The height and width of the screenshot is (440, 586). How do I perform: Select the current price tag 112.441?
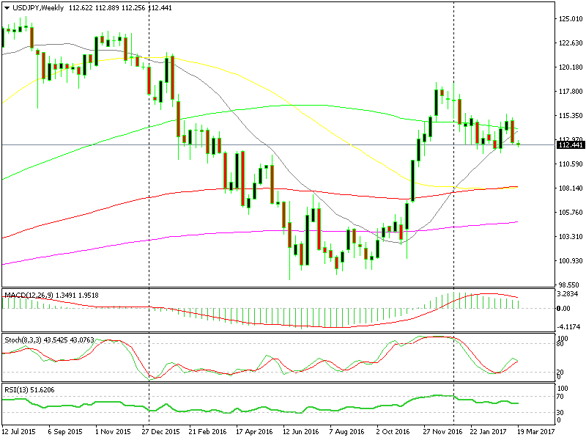tap(571, 144)
